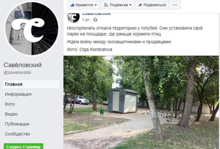The width and height of the screenshot is (220, 149).
Task: Click the RSS feed icon next to Подписки
Action: [x=106, y=5]
